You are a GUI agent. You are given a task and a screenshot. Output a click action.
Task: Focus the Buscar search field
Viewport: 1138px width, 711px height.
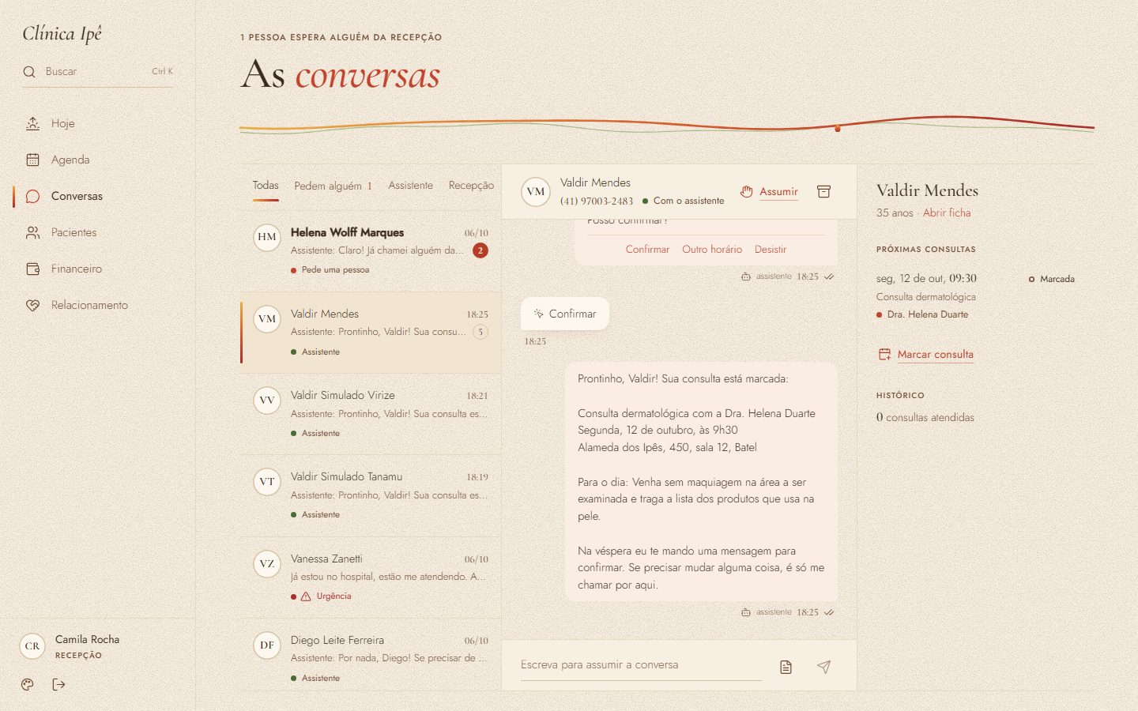coord(98,72)
